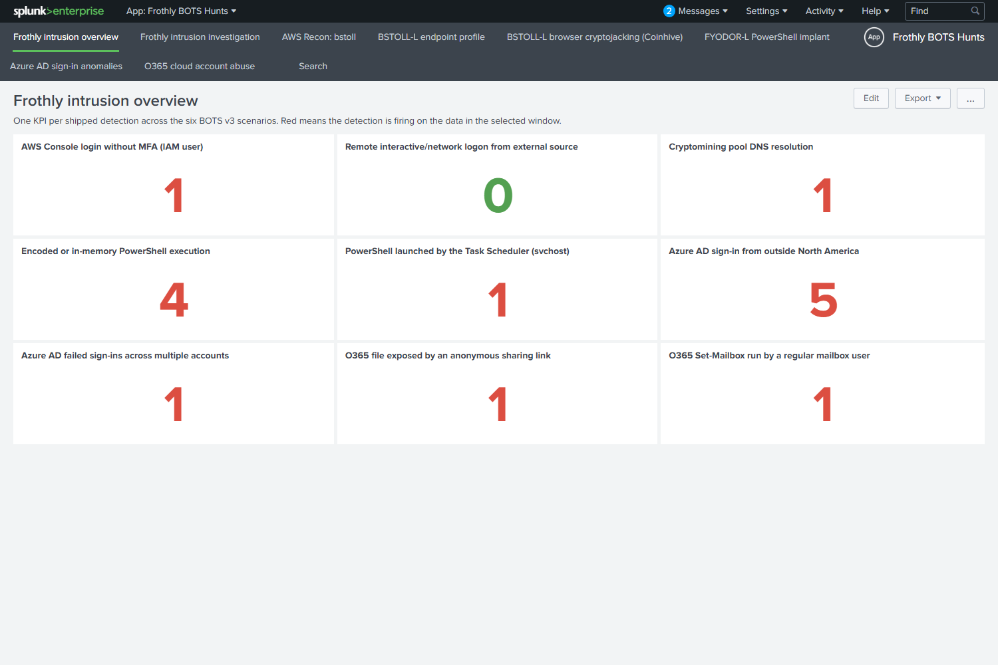Screen dimensions: 998x665
Task: Click 'Encoded or in-memory PowerShell execution' title
Action: pos(116,251)
